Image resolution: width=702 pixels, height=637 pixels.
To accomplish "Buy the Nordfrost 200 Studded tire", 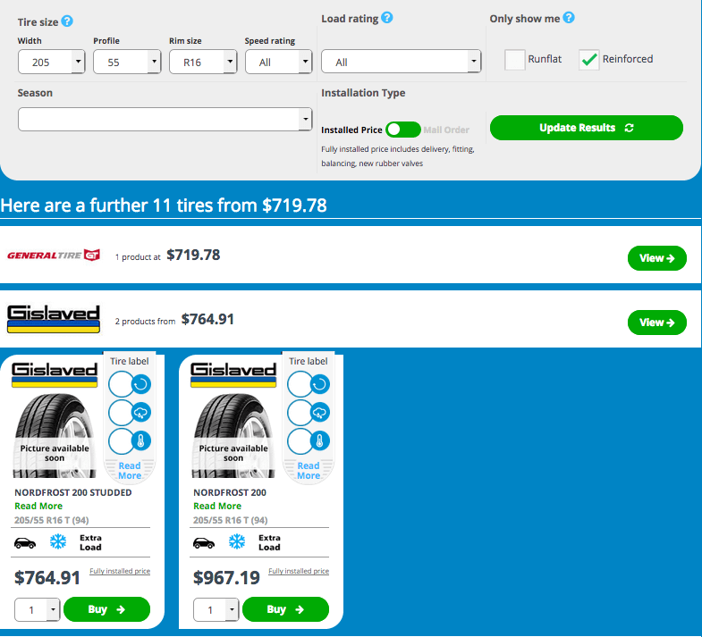I will click(x=106, y=609).
